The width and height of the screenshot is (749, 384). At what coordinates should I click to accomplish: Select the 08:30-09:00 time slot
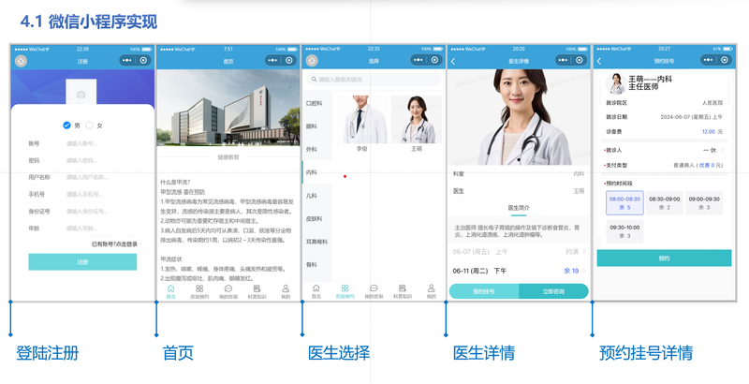665,203
